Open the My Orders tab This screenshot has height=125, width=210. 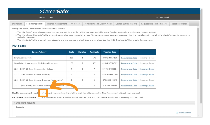(x=76, y=24)
